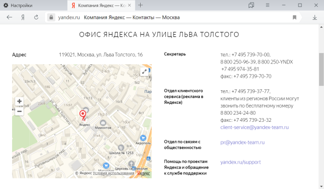
Task: Click Пуговишников пер. street label on map
Action: click(x=50, y=158)
